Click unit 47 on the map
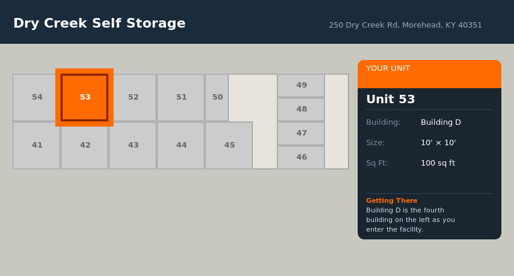This screenshot has width=514, height=276. [x=301, y=133]
